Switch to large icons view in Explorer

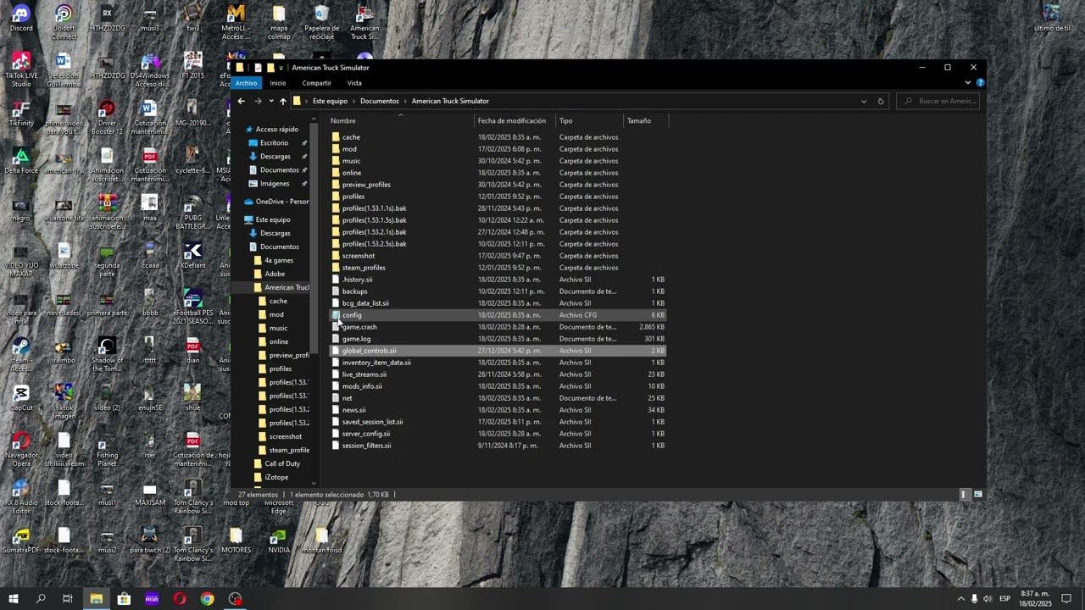point(978,494)
